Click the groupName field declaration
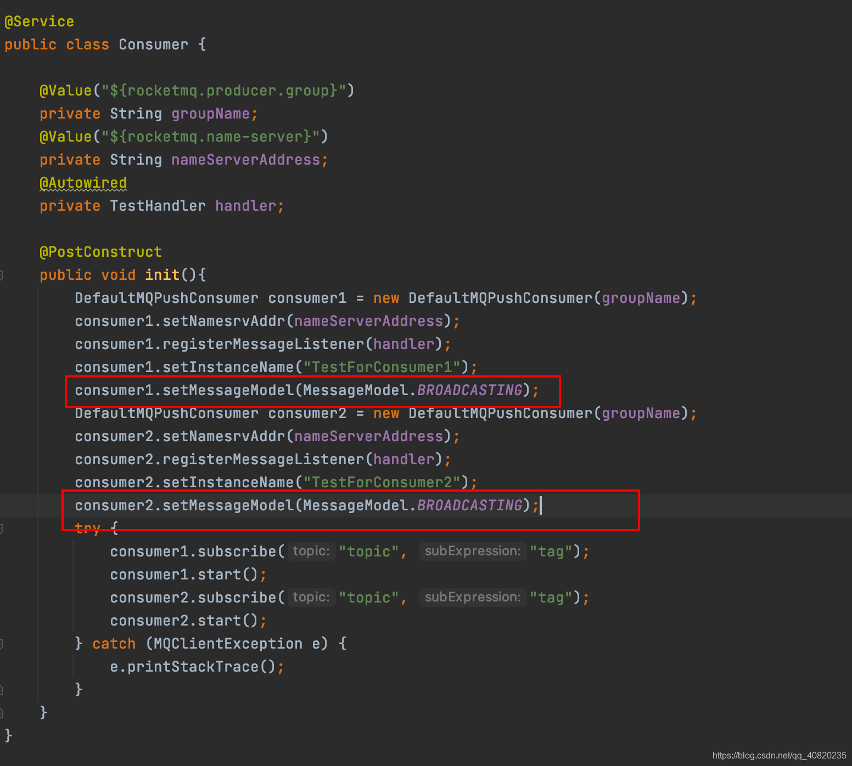 point(210,114)
